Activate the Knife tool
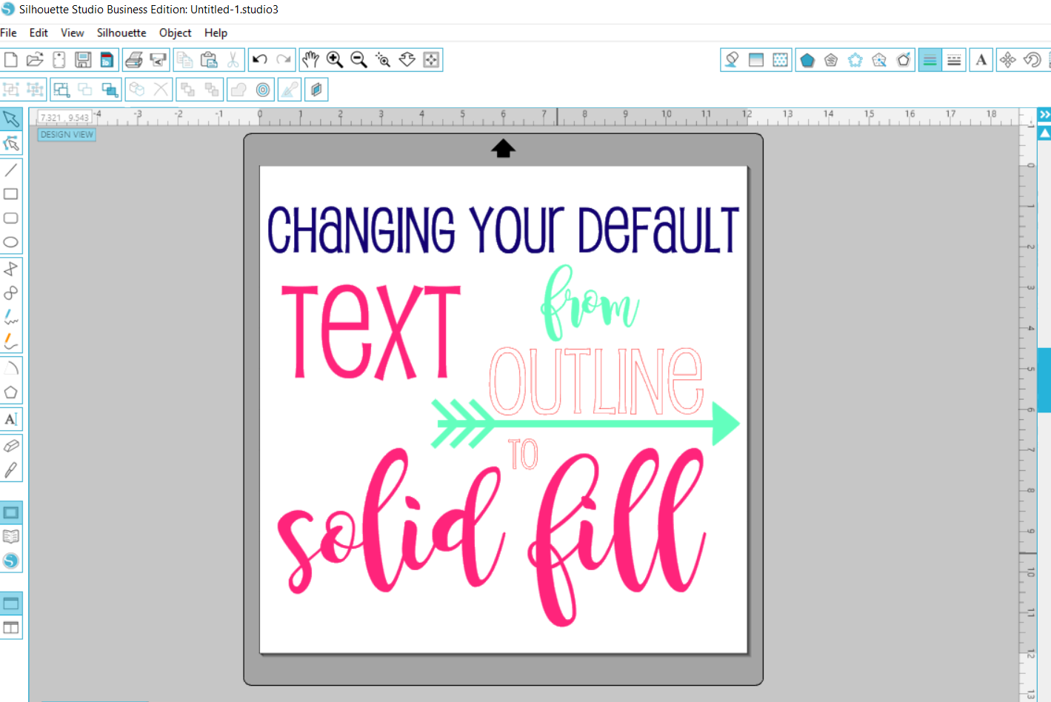 11,470
